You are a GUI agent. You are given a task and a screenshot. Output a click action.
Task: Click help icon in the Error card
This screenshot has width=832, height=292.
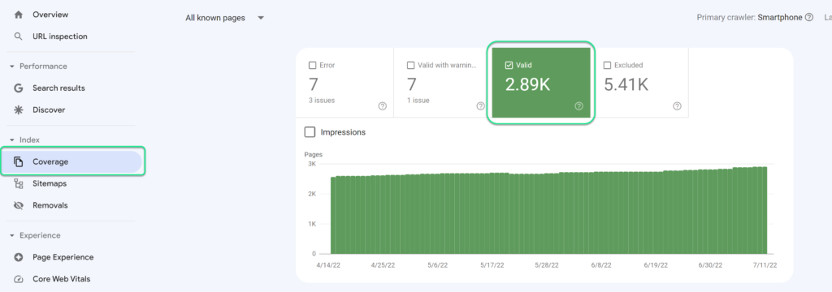coord(383,106)
